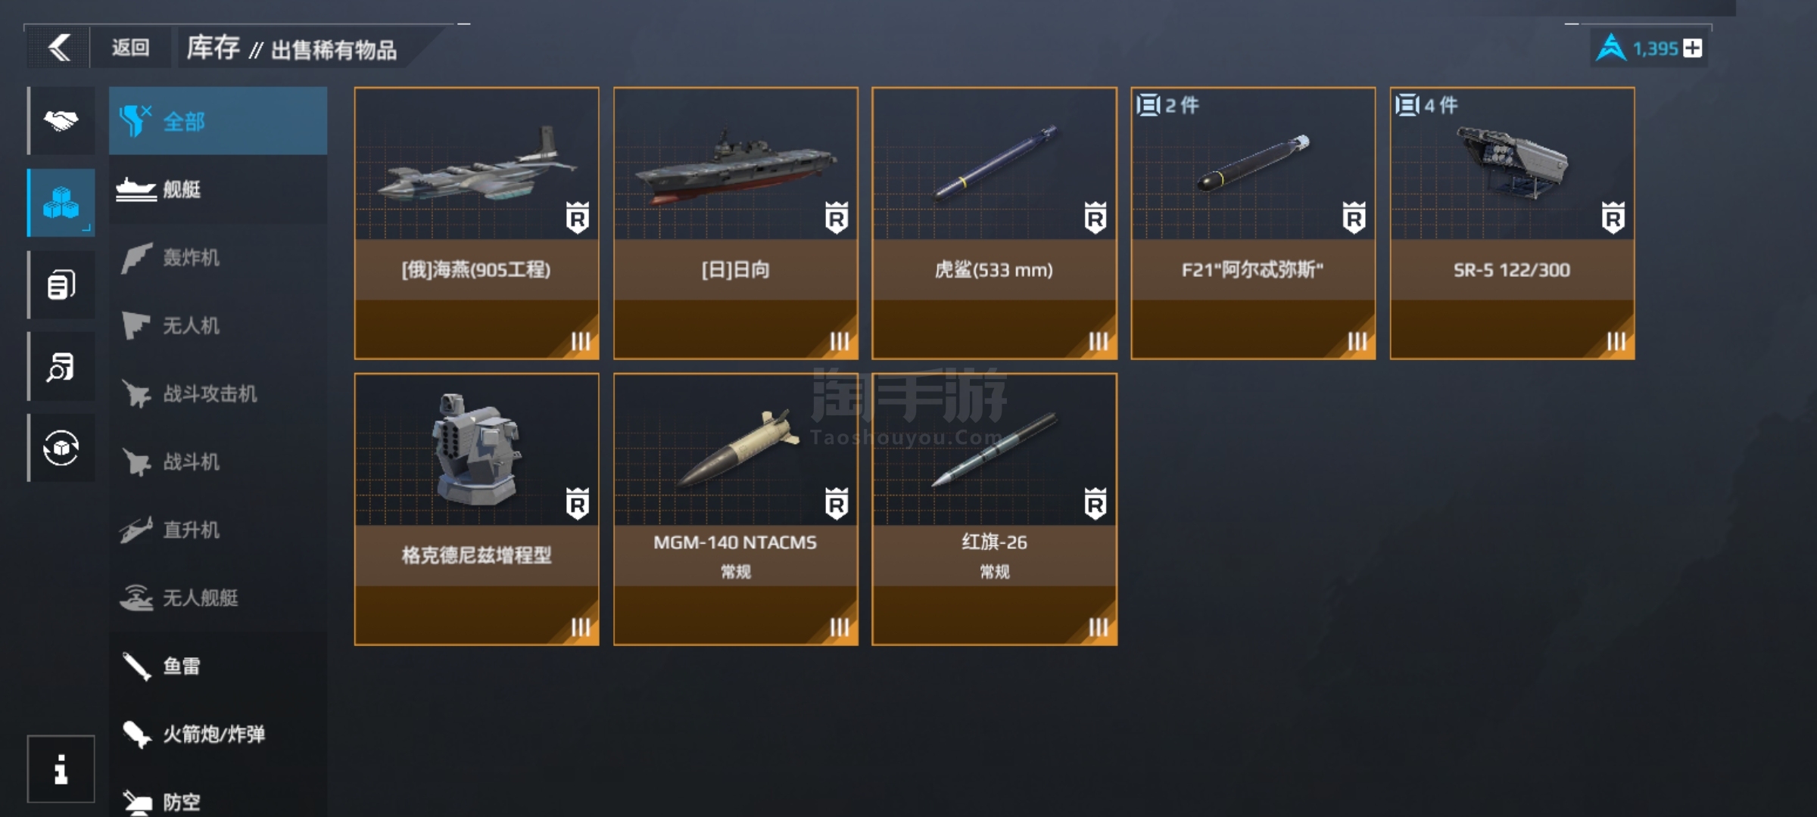Select the 红旗-26 missile card
The width and height of the screenshot is (1817, 817).
[x=995, y=509]
